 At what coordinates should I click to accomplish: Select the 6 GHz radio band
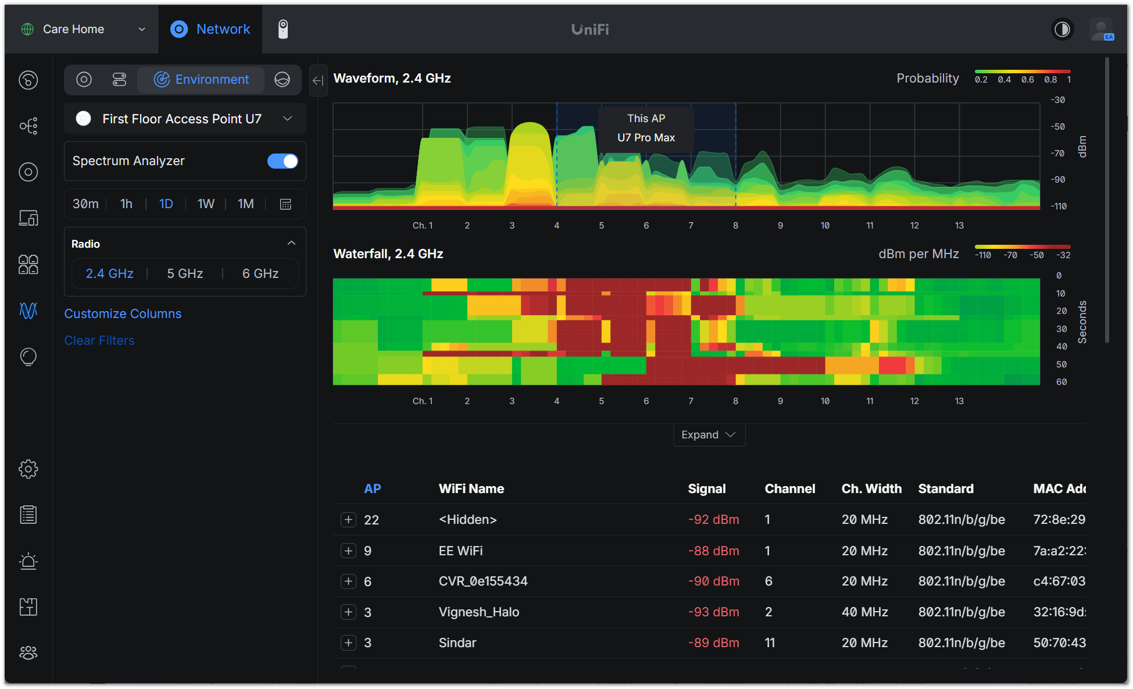[260, 273]
